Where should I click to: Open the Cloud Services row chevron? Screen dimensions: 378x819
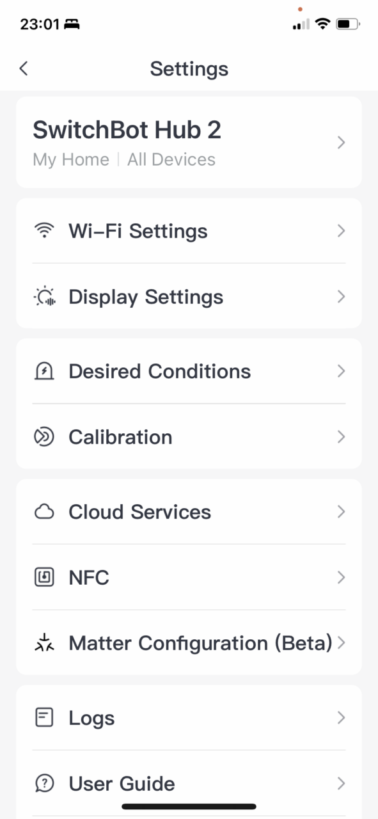point(341,512)
